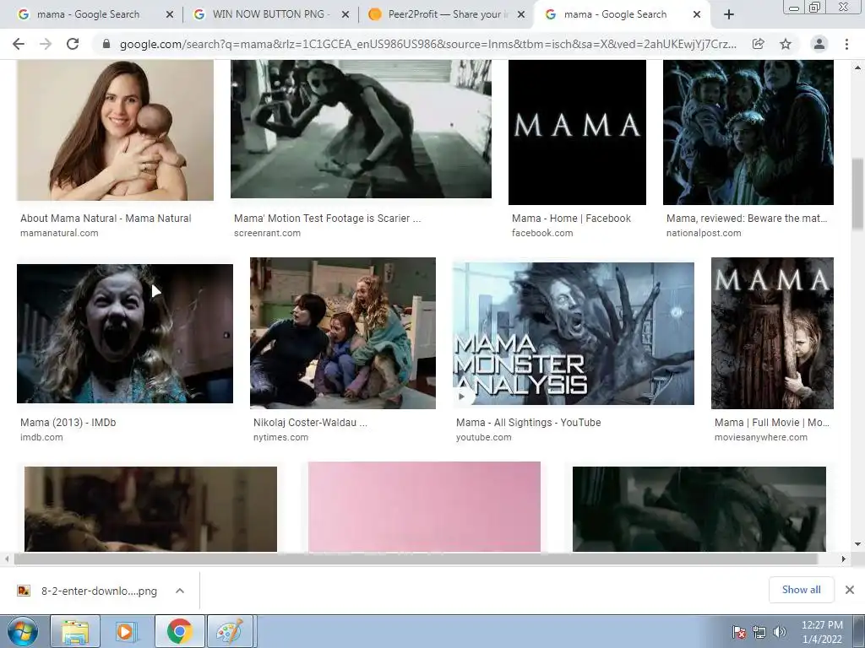Image resolution: width=865 pixels, height=648 pixels.
Task: Open the Windows Start button
Action: pos(23,631)
